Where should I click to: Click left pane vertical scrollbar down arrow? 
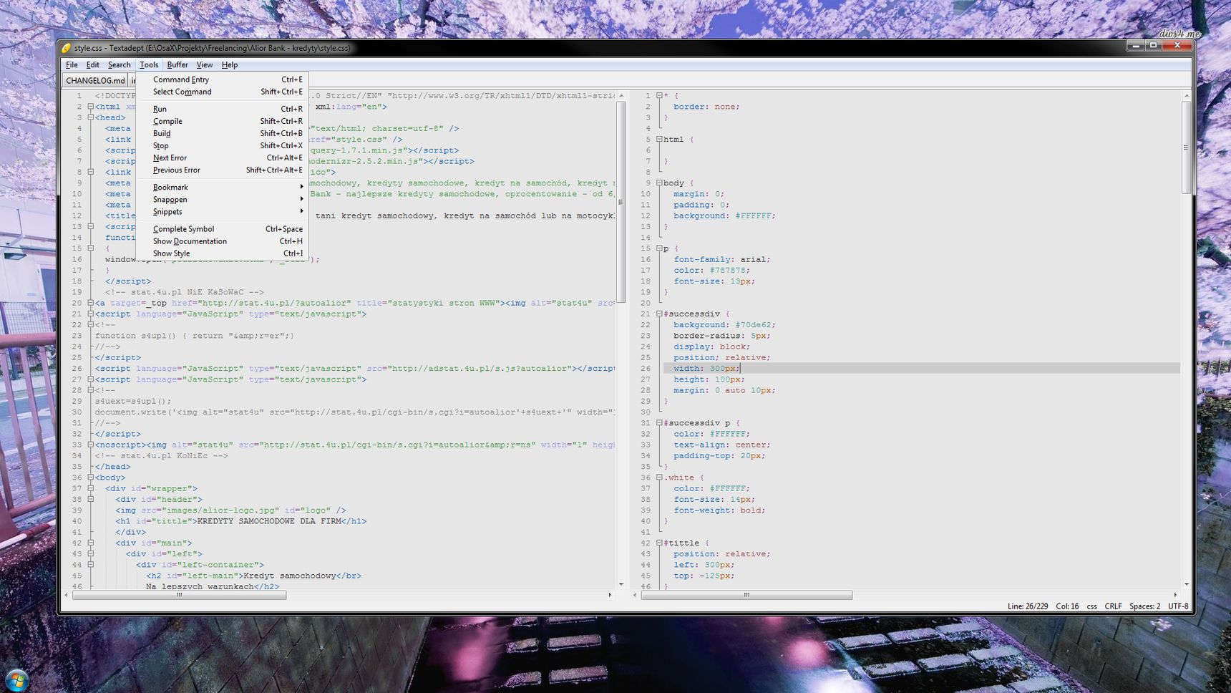point(621,584)
